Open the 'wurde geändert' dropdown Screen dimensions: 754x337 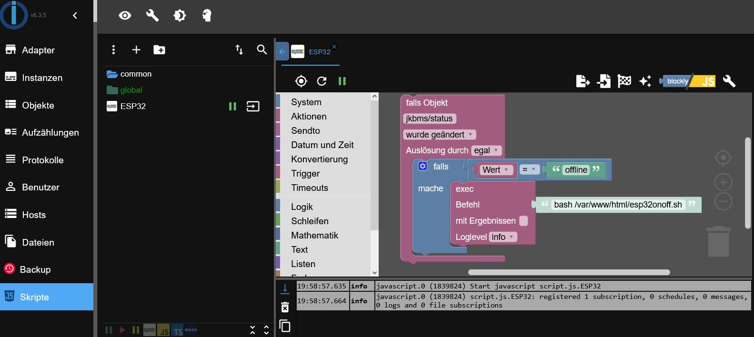point(440,135)
